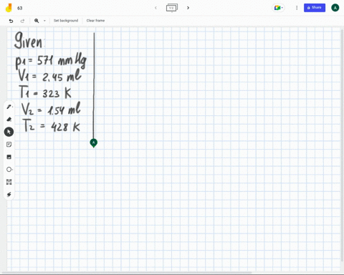Click the horizontal scrollbar at the bottom
The width and height of the screenshot is (344, 275).
[x=127, y=273]
